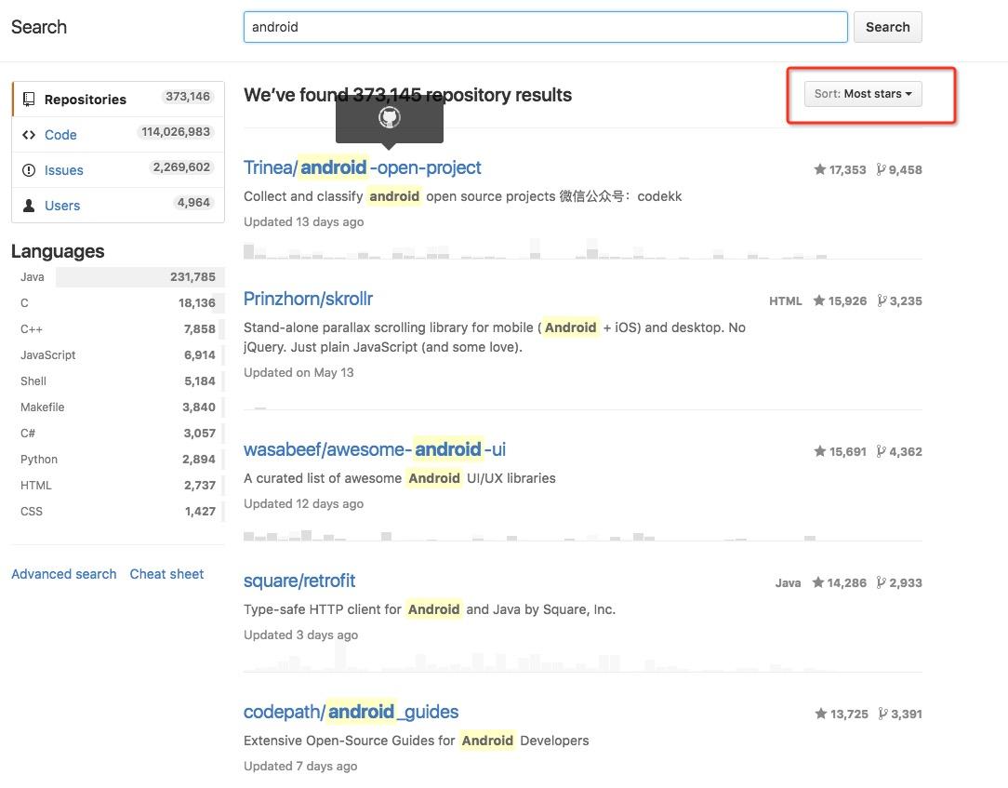The width and height of the screenshot is (1008, 788).
Task: Click the HTML language label on skrollr
Action: [786, 301]
